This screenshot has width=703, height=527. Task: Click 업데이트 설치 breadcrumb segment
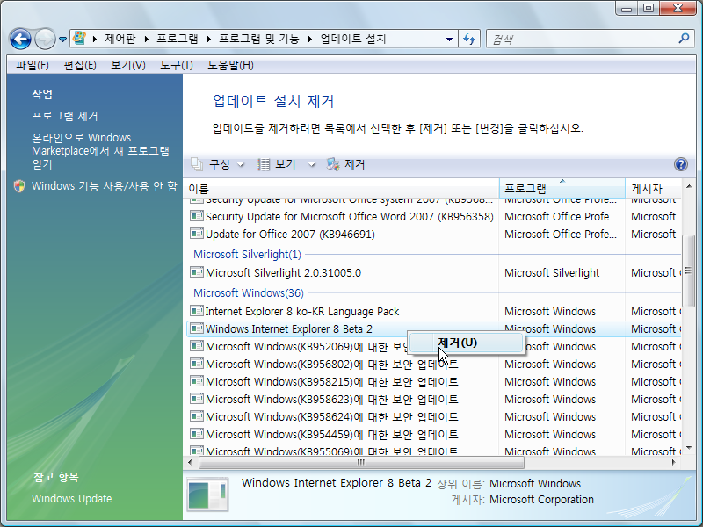pos(353,39)
